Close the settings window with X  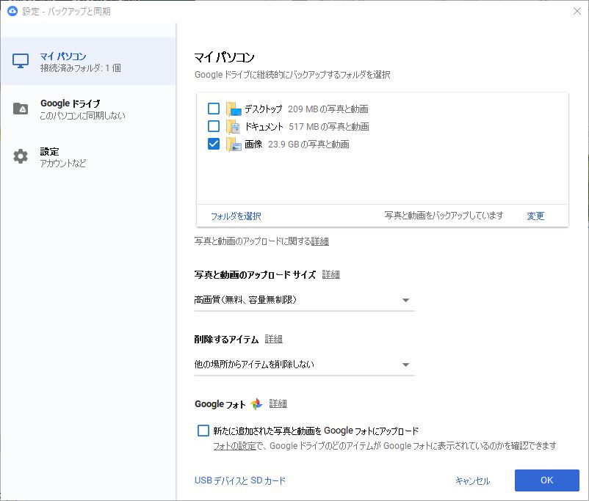[577, 11]
